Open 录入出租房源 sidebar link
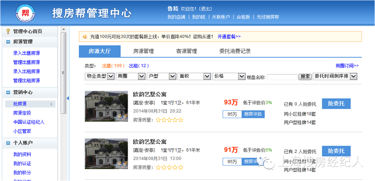This screenshot has height=181, width=375. [x=26, y=72]
